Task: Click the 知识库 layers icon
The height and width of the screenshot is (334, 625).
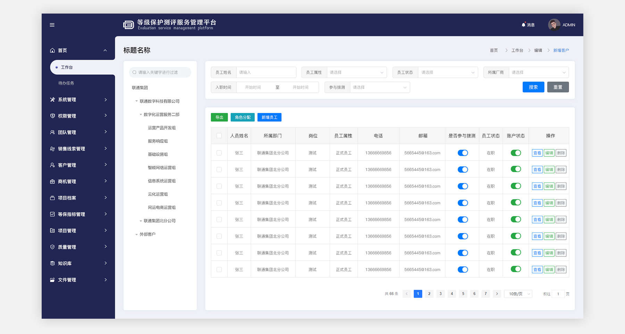Action: point(52,263)
